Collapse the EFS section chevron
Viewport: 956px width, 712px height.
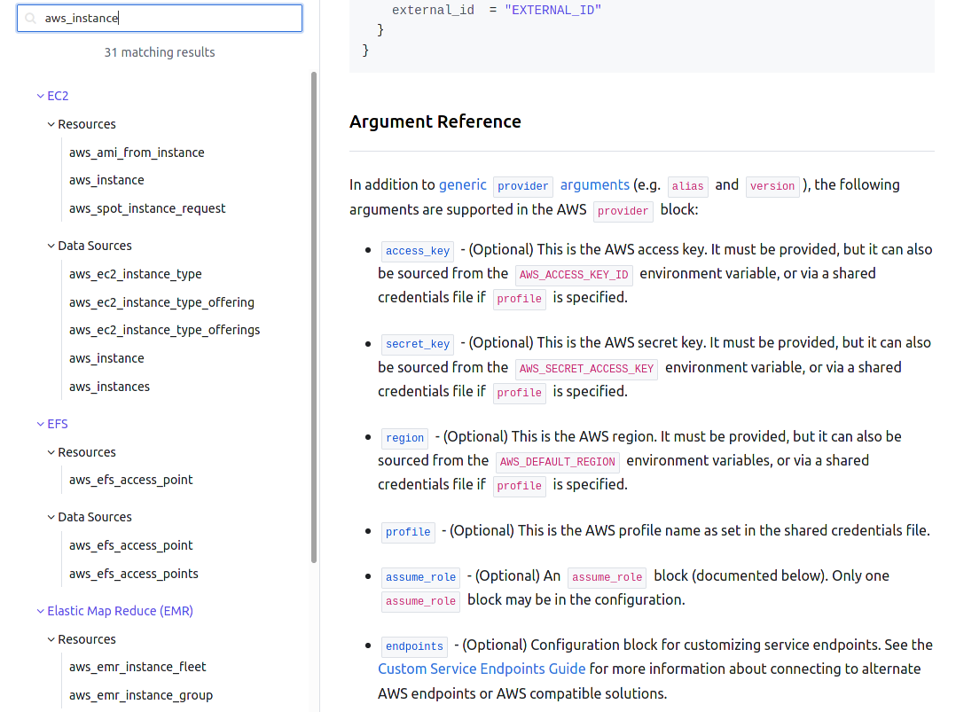tap(40, 424)
